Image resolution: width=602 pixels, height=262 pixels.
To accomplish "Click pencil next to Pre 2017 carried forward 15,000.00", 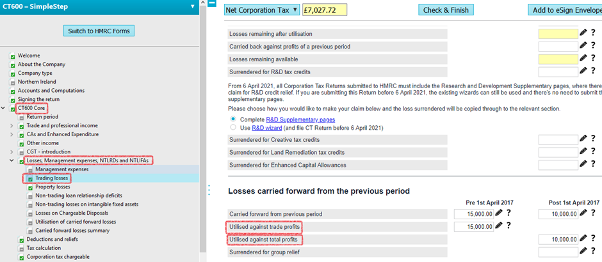I will 499,213.
